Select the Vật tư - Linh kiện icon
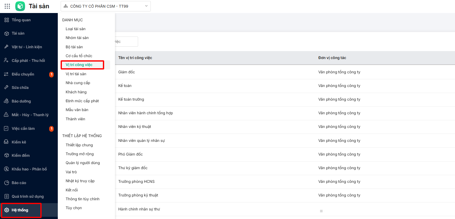 (x=6, y=47)
